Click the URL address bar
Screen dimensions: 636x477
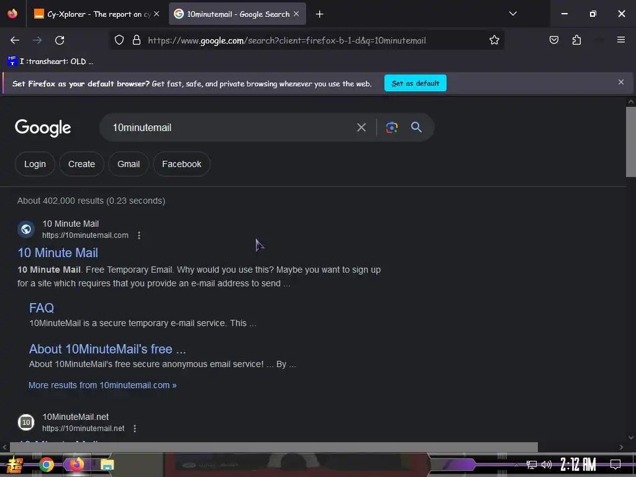coord(307,40)
